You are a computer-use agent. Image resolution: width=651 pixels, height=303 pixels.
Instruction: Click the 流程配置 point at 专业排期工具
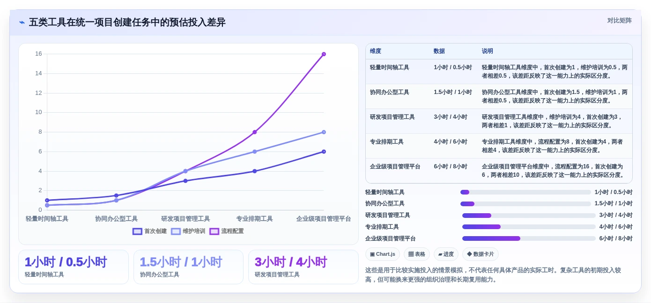click(x=254, y=132)
